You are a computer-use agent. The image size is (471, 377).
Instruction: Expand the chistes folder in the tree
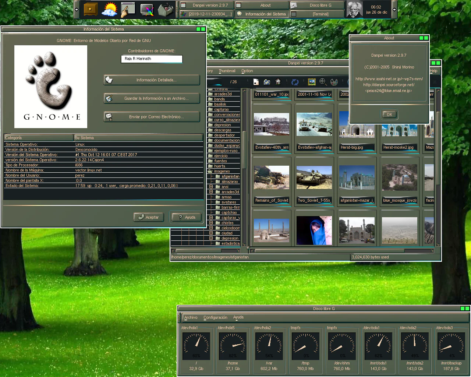pyautogui.click(x=211, y=223)
